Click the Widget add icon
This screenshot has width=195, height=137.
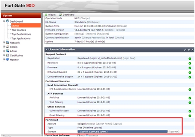click(46, 15)
